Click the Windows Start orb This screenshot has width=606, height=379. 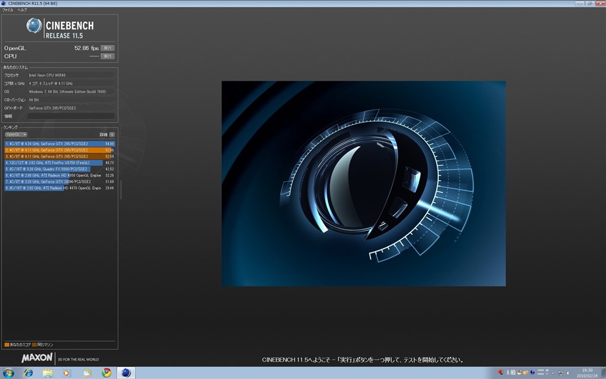(x=8, y=372)
